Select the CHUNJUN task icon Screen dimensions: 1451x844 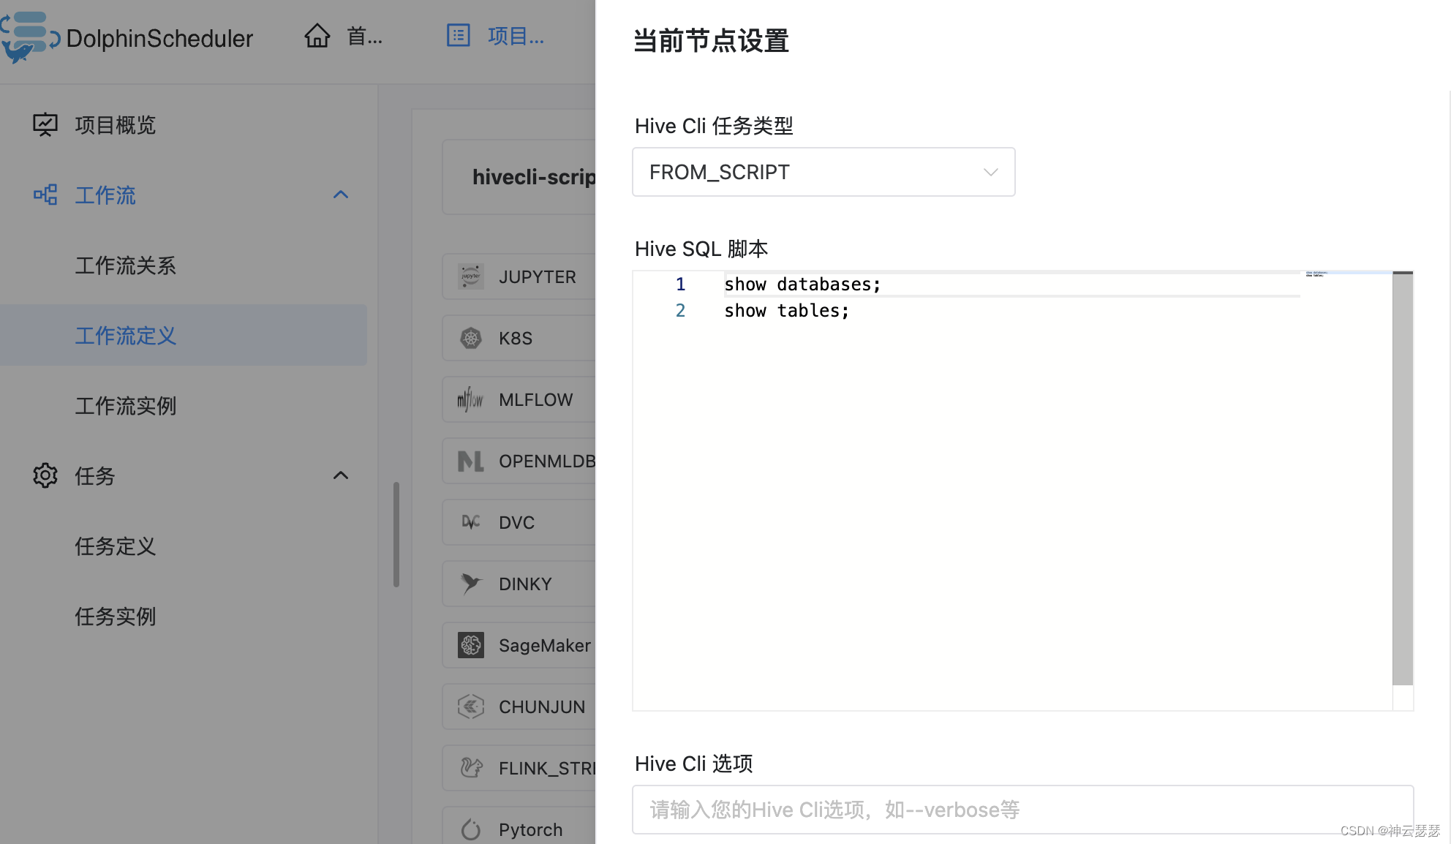click(471, 707)
